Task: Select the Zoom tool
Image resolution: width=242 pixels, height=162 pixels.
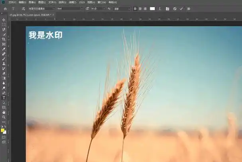Action: pyautogui.click(x=4, y=117)
